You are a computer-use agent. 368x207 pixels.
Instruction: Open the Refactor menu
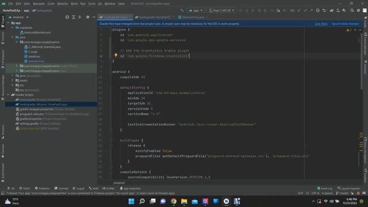(x=63, y=3)
